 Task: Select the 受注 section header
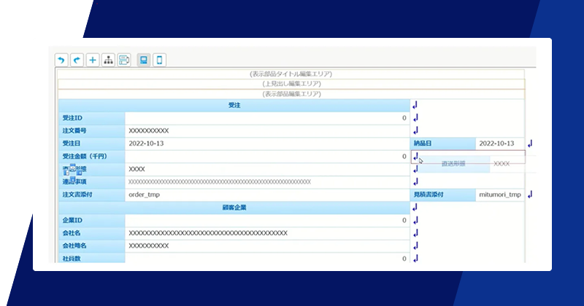234,106
